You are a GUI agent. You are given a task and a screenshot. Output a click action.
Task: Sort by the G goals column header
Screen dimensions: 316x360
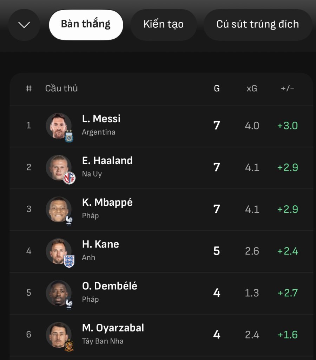[217, 88]
